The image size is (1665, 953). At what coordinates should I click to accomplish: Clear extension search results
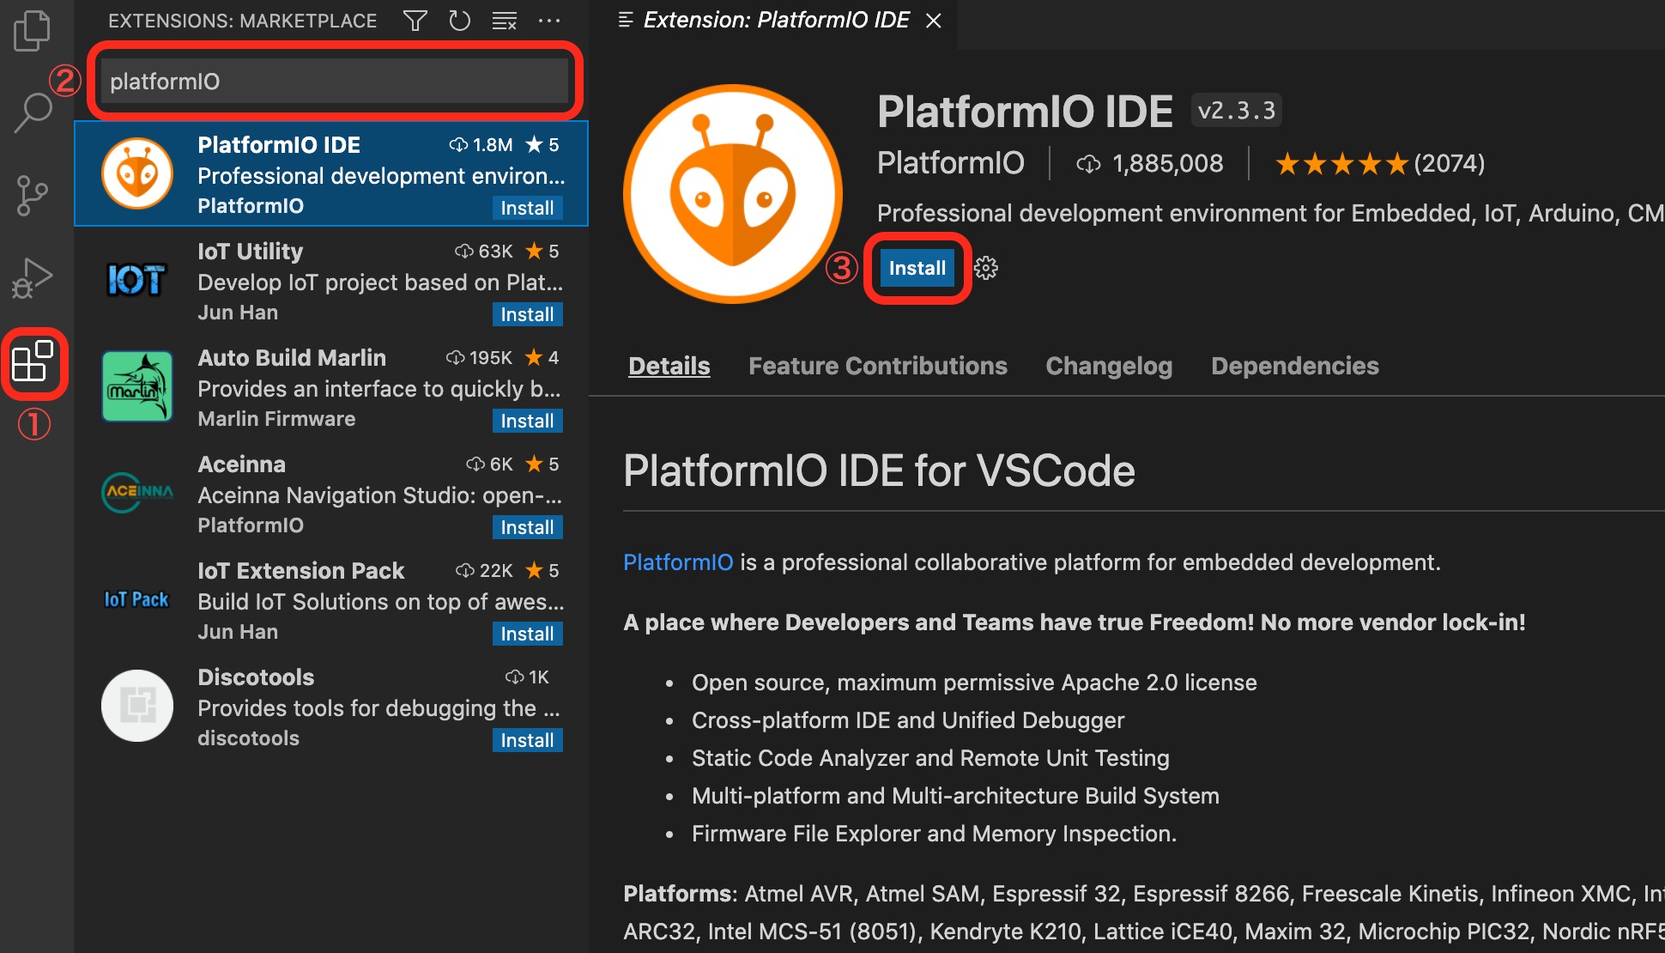coord(505,20)
